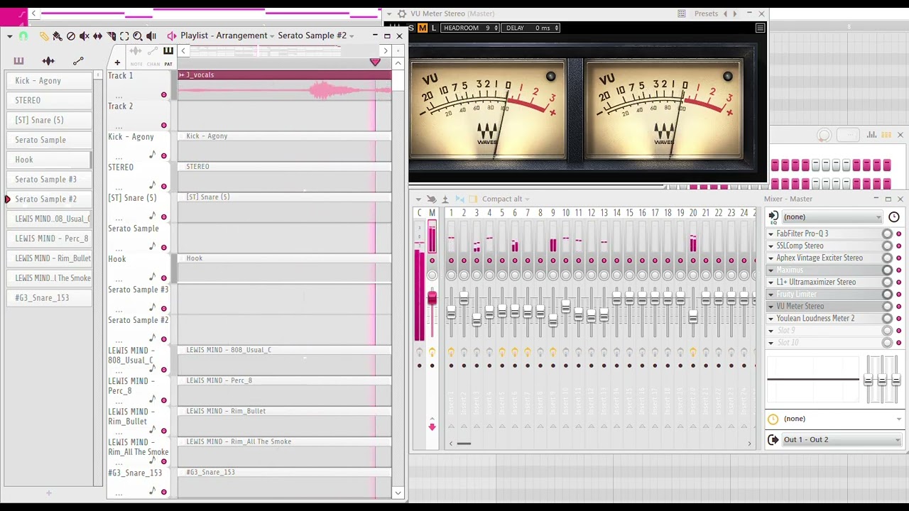Go to next VU Meter preset arrow

coord(735,13)
